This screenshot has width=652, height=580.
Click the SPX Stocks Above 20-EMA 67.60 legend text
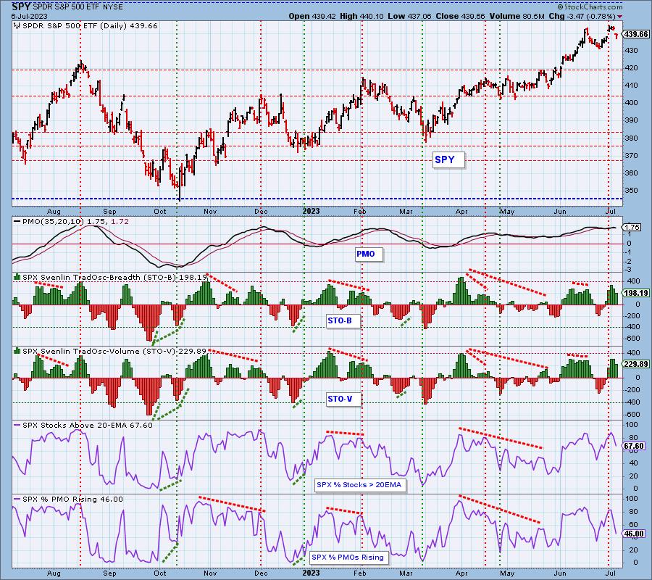click(x=88, y=426)
